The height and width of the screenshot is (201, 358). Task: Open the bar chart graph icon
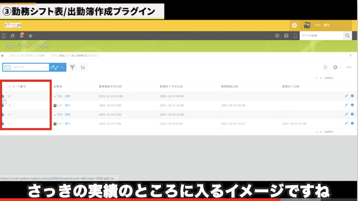(x=83, y=67)
